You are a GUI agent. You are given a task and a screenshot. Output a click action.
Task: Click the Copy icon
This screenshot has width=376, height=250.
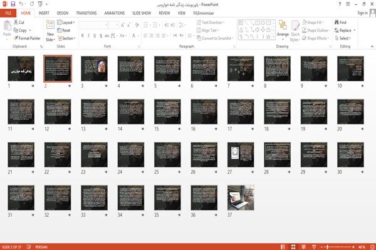pyautogui.click(x=16, y=30)
